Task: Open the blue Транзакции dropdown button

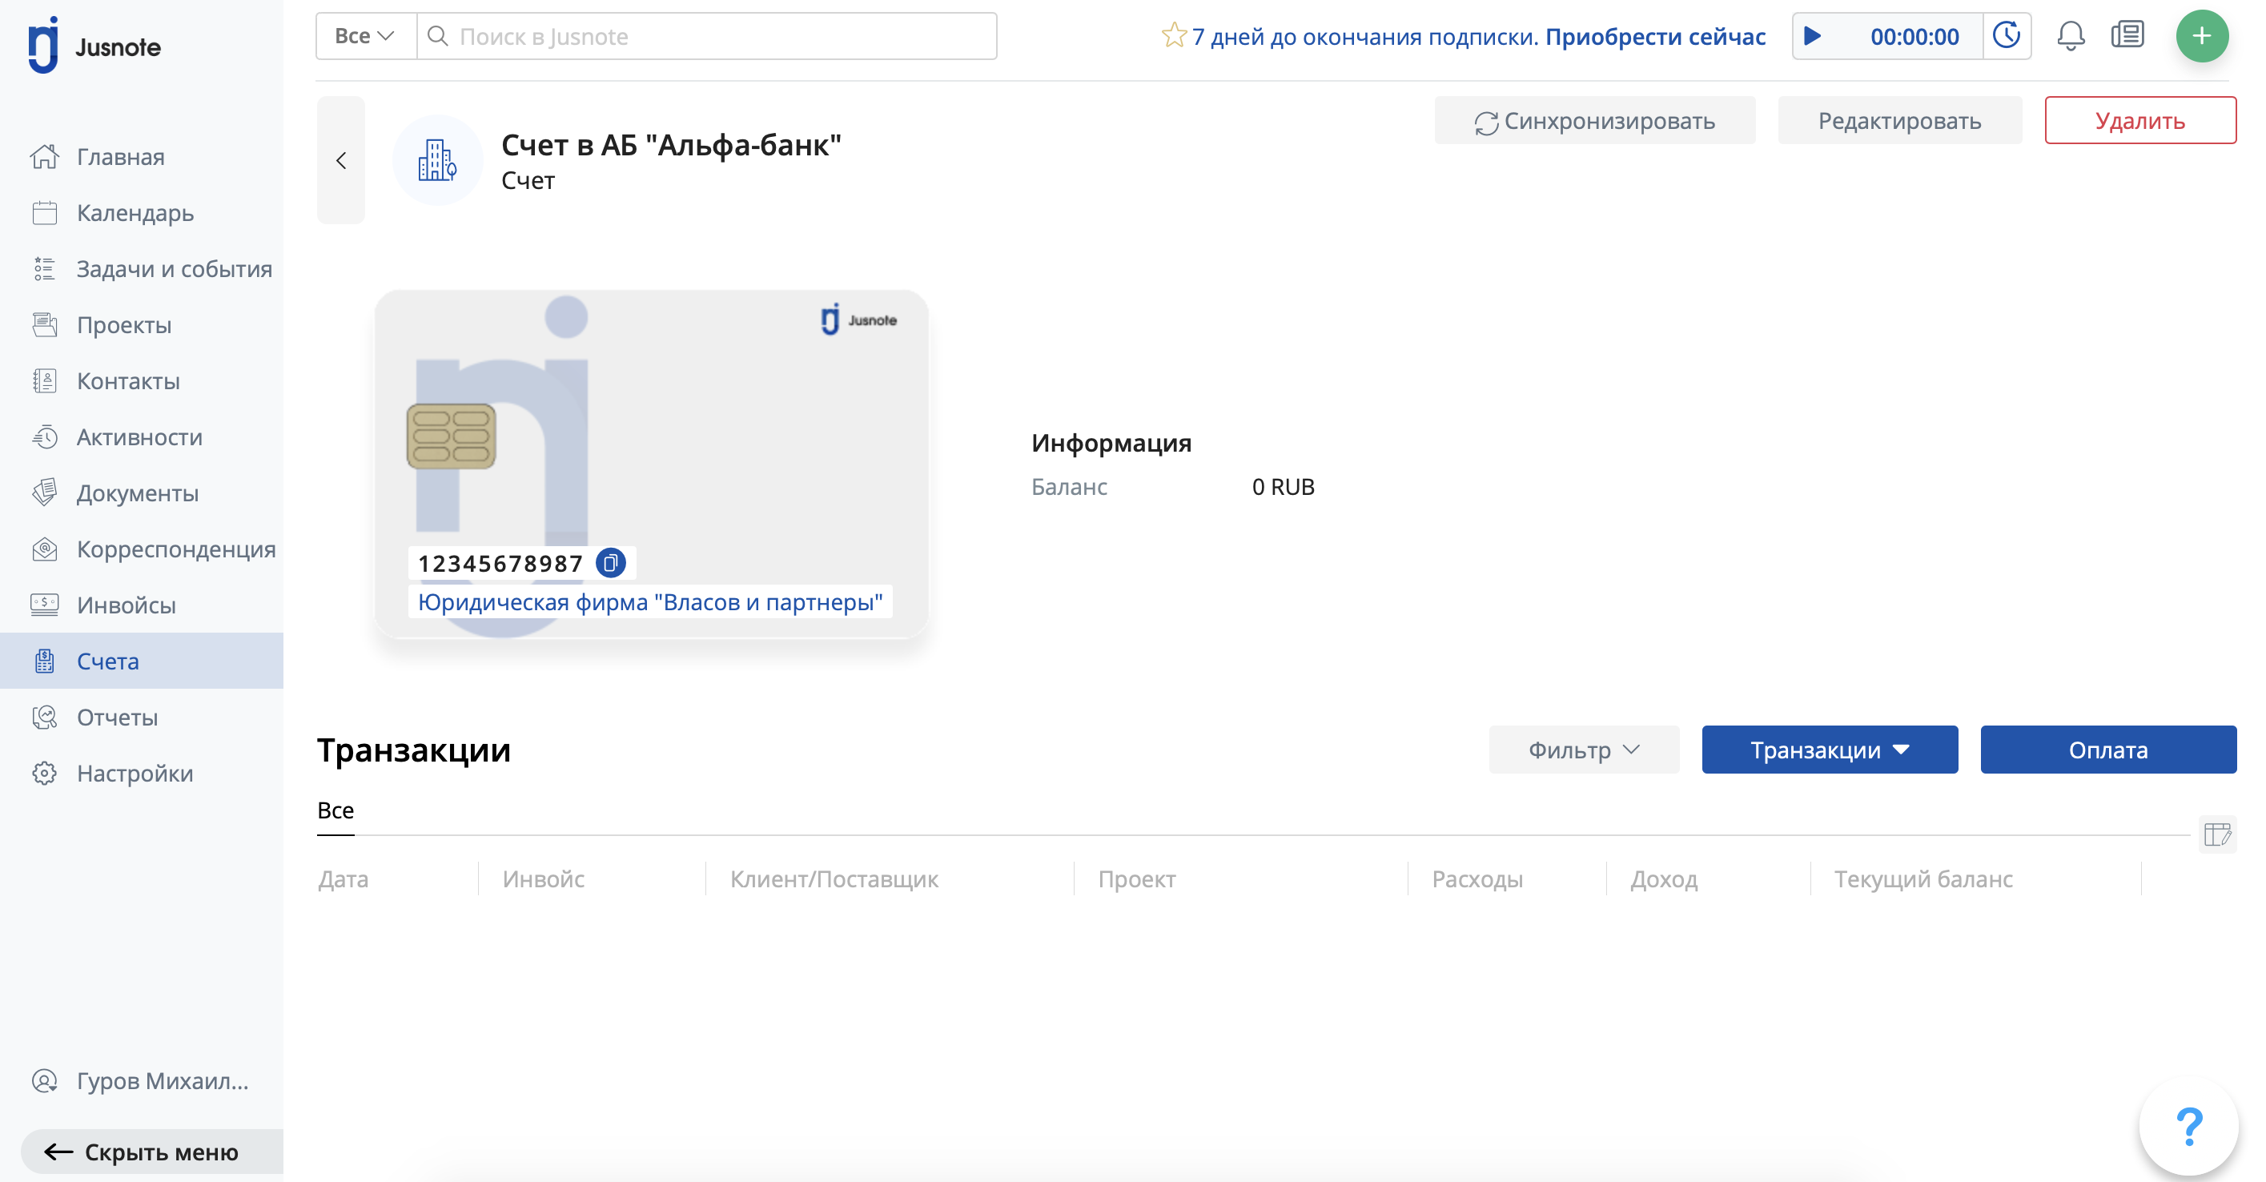Action: [x=1829, y=750]
